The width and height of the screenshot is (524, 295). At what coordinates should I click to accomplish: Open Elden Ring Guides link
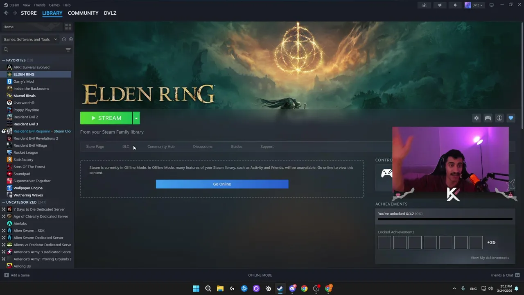[236, 147]
